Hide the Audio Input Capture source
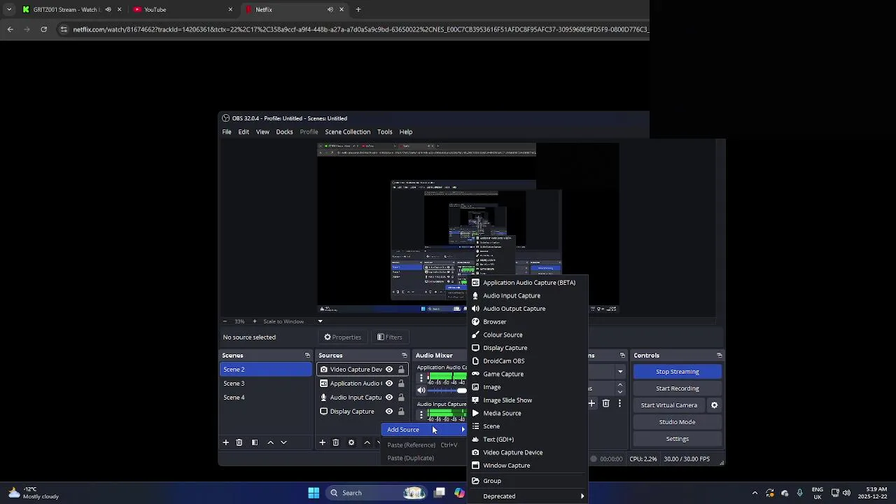 click(389, 398)
